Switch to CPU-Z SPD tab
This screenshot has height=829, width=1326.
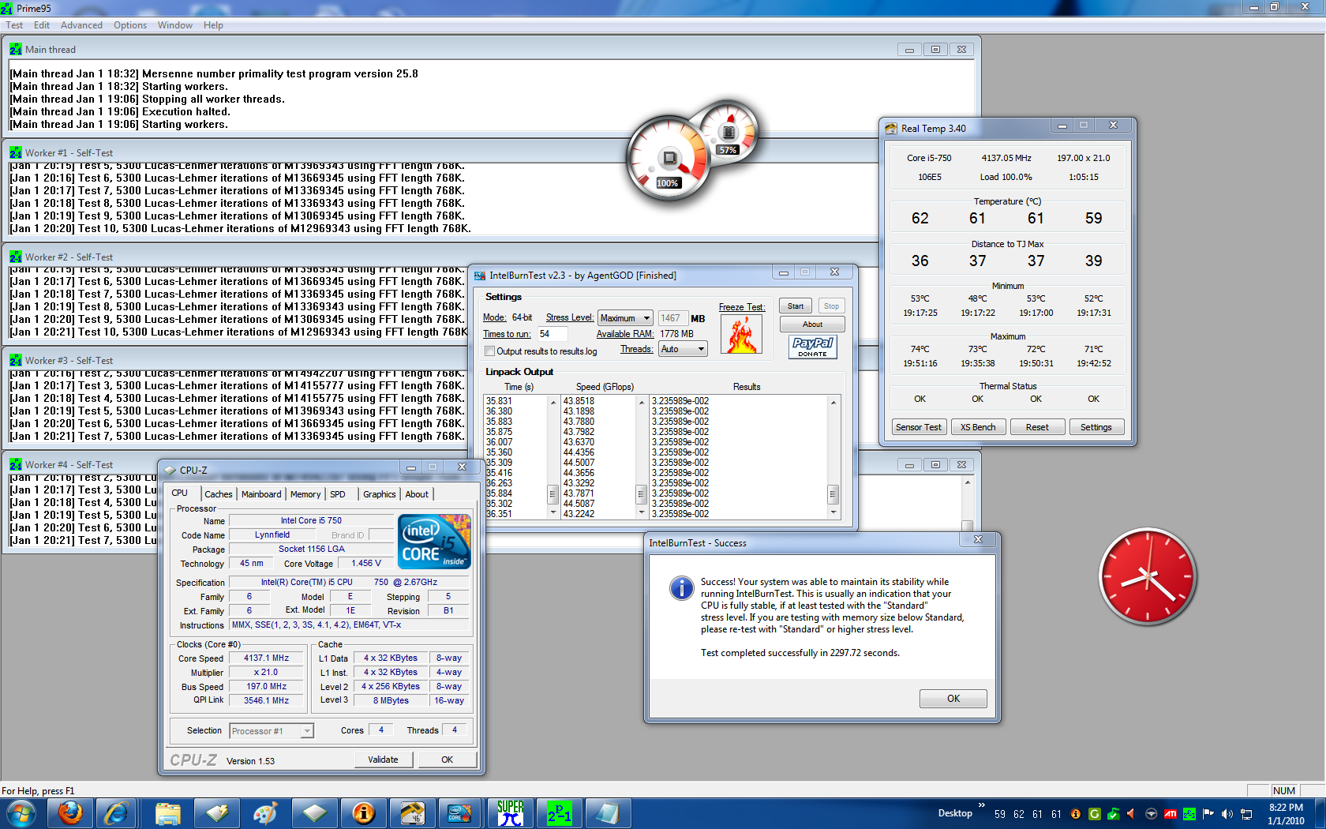click(338, 494)
